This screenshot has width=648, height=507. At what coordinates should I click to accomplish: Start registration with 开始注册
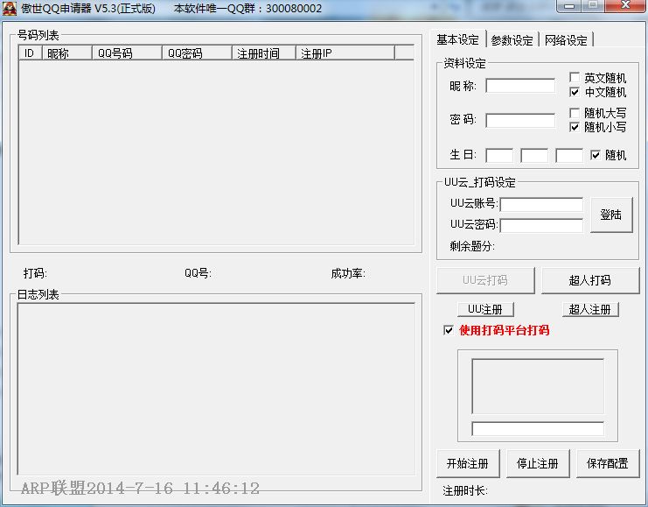click(x=468, y=463)
